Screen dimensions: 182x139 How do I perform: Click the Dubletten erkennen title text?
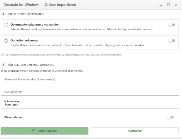coord(24,41)
